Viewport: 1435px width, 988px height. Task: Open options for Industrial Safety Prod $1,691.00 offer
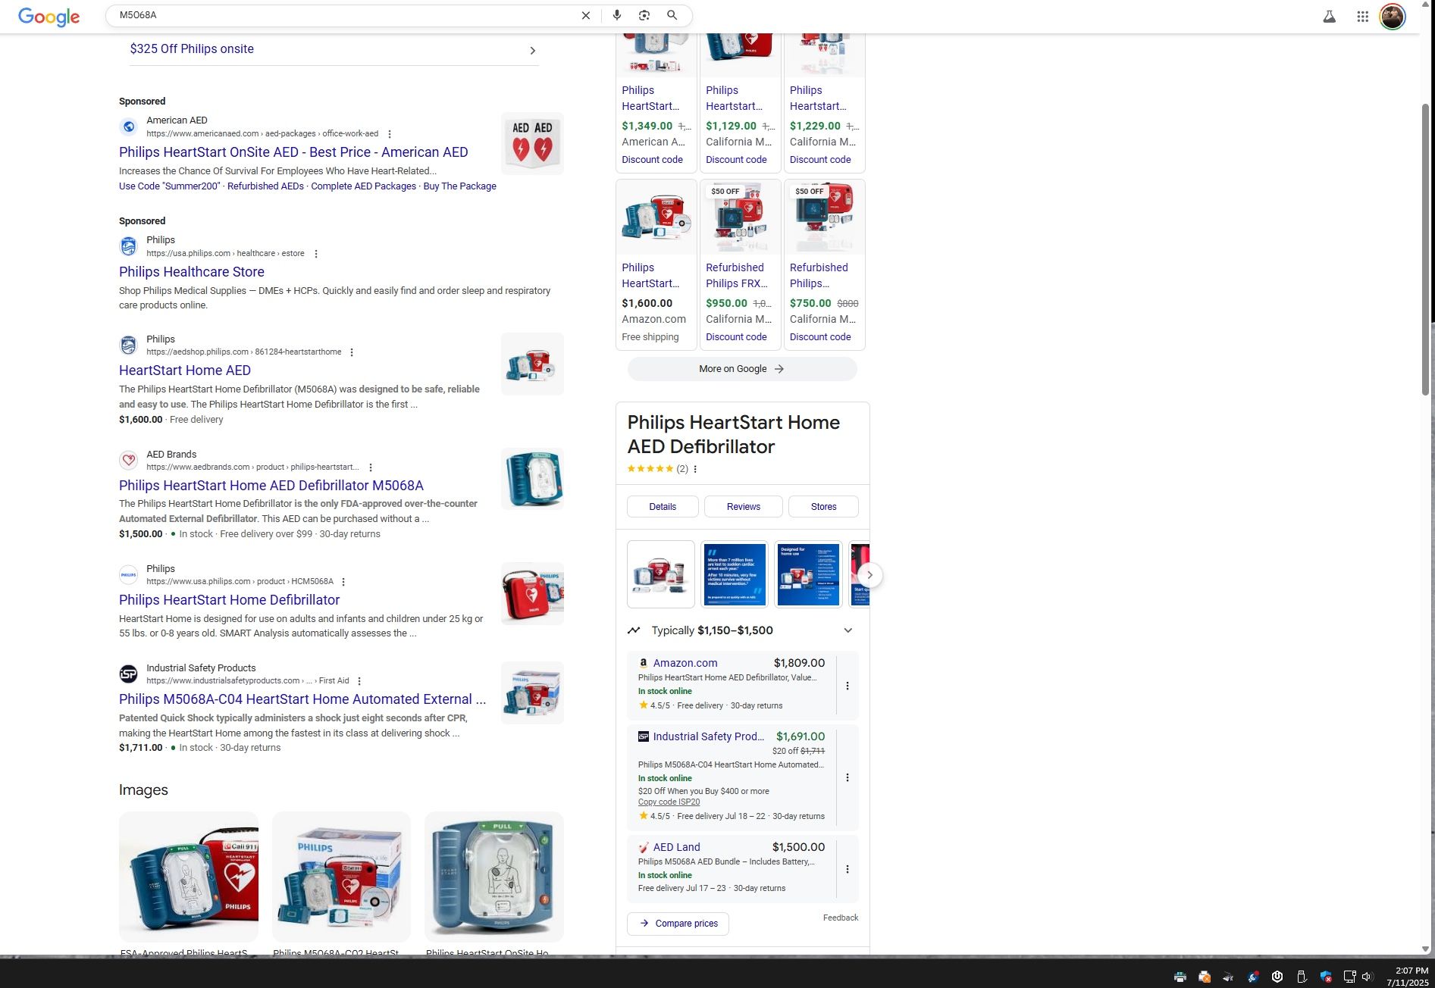pos(848,777)
